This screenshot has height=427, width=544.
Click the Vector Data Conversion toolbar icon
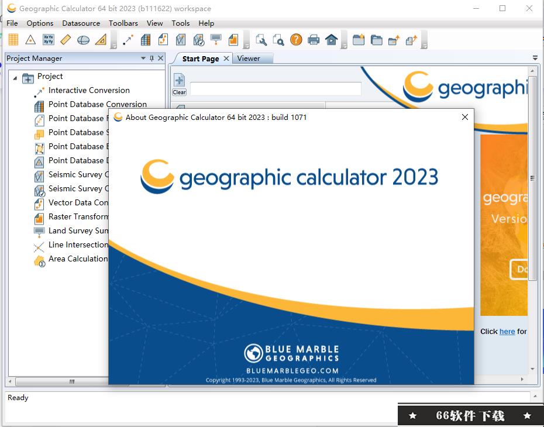(x=163, y=40)
